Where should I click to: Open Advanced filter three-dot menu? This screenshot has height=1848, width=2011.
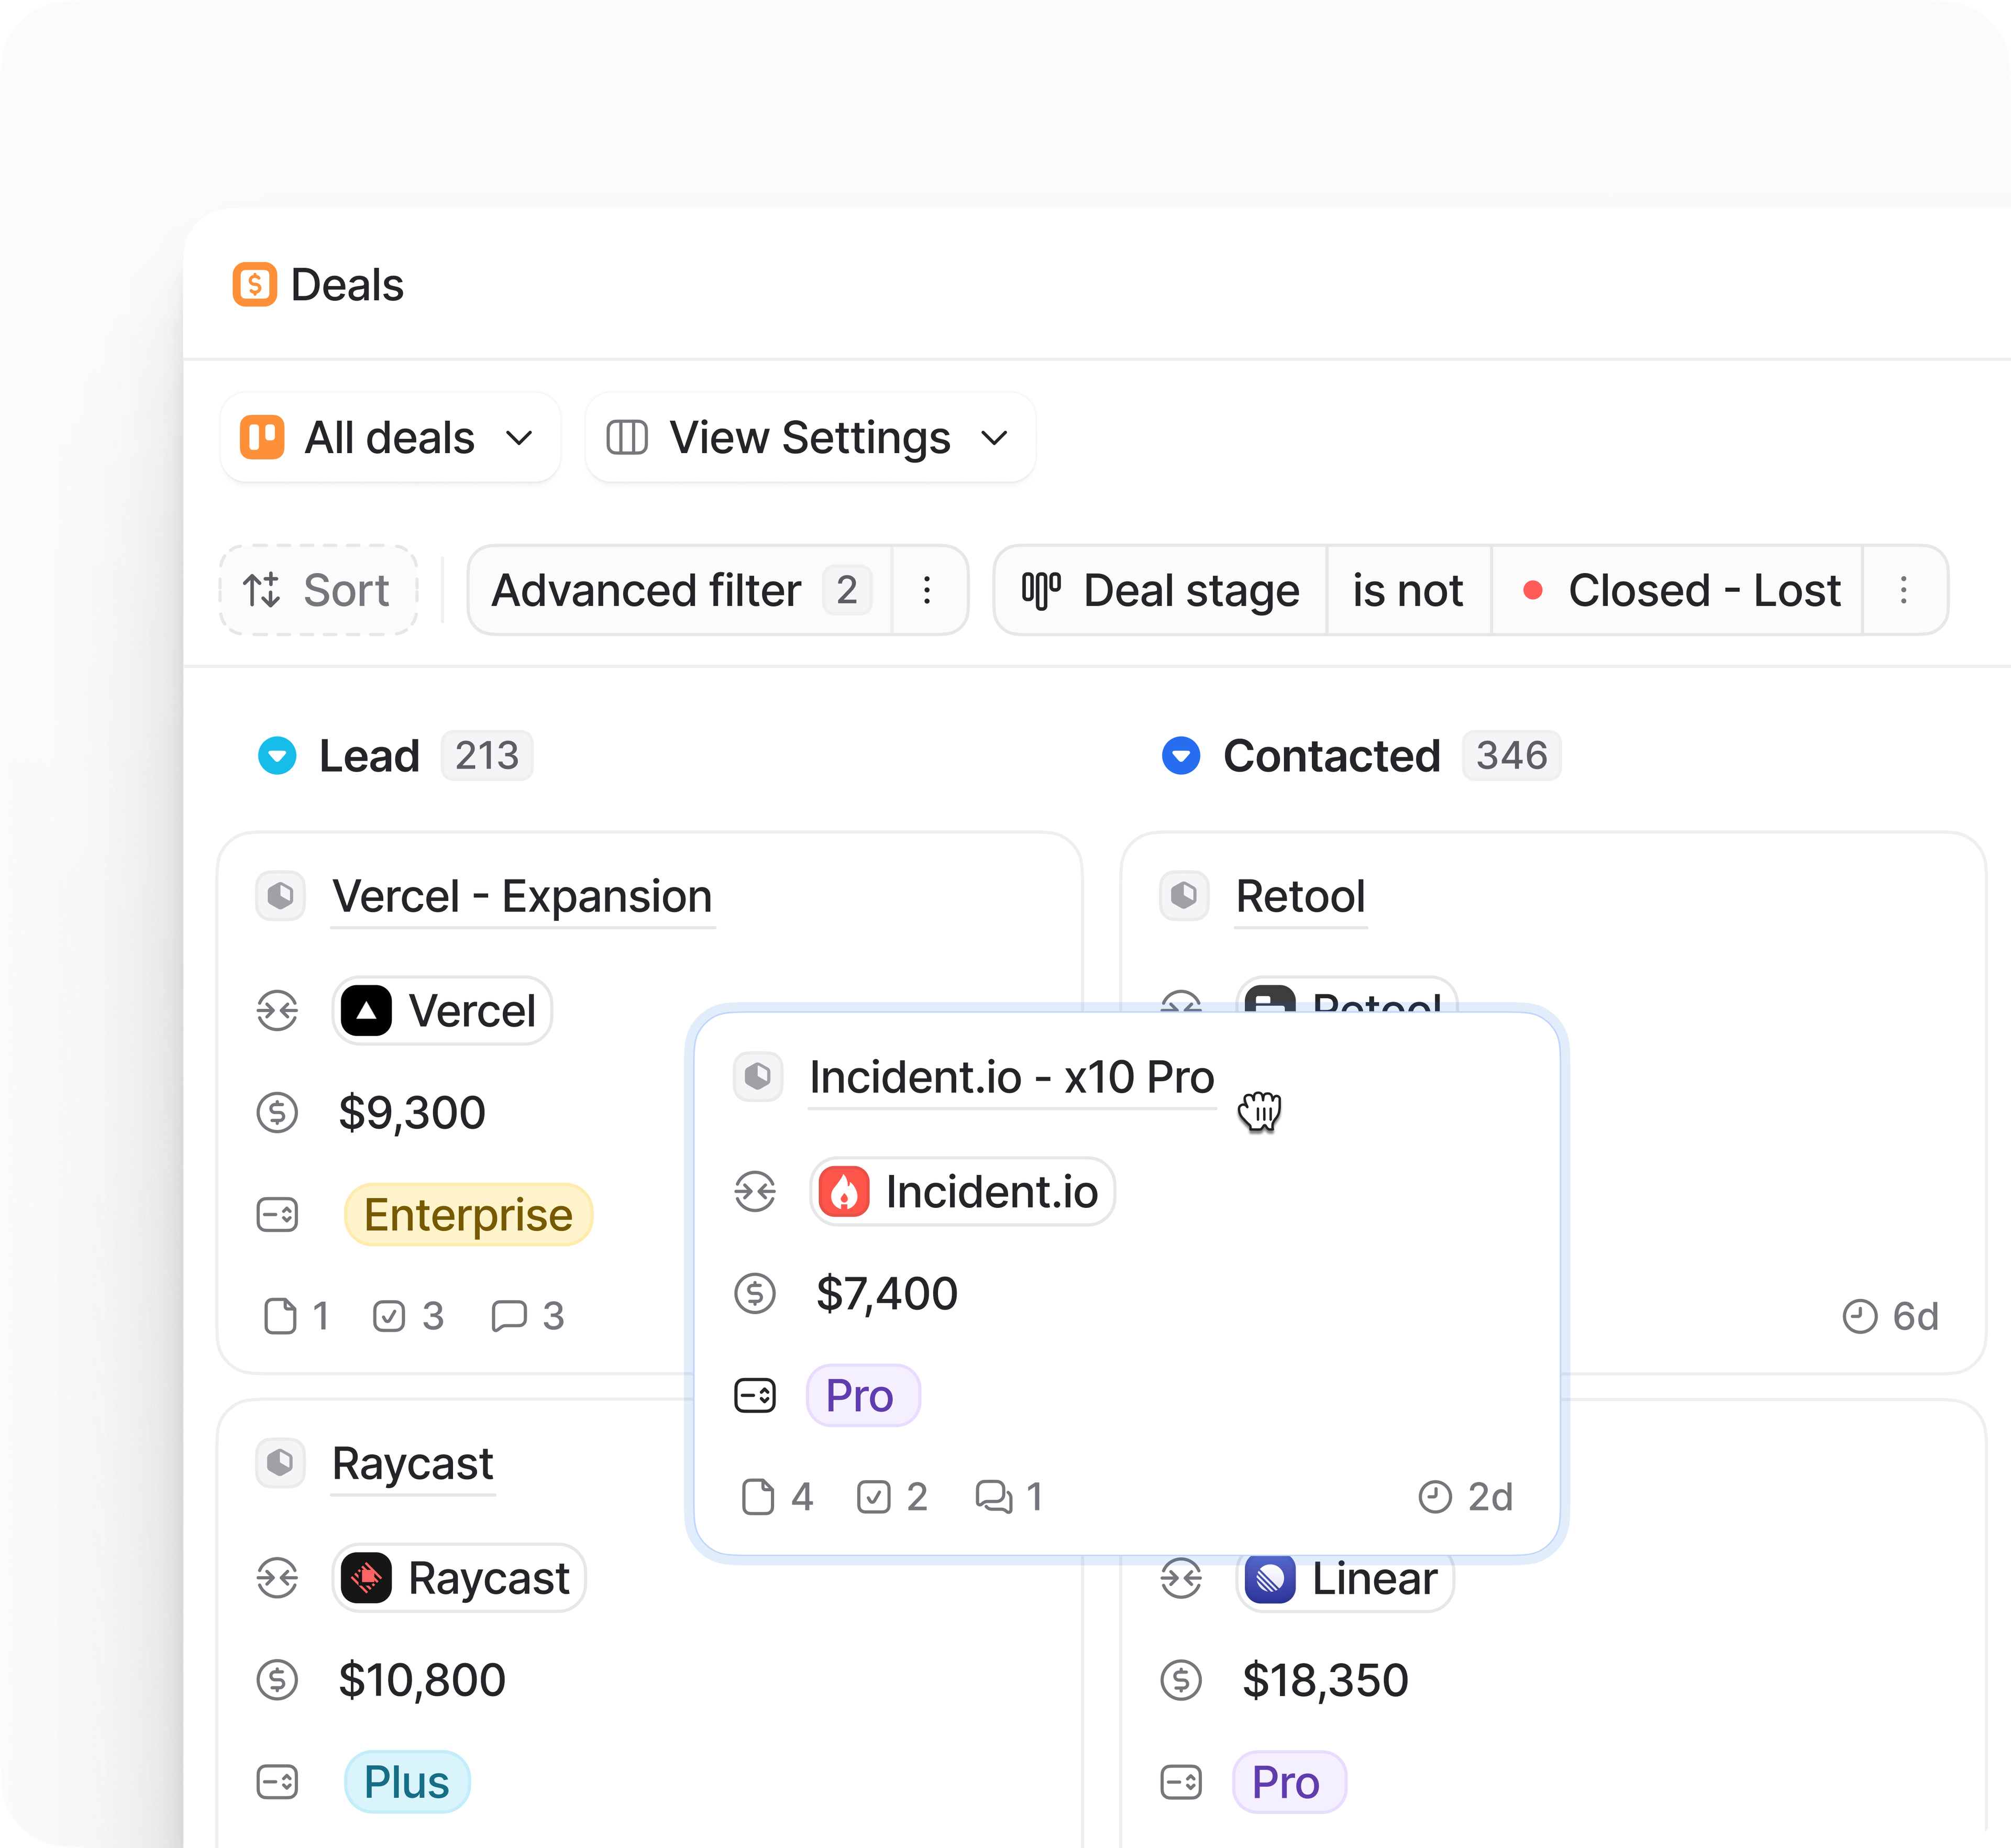tap(927, 590)
